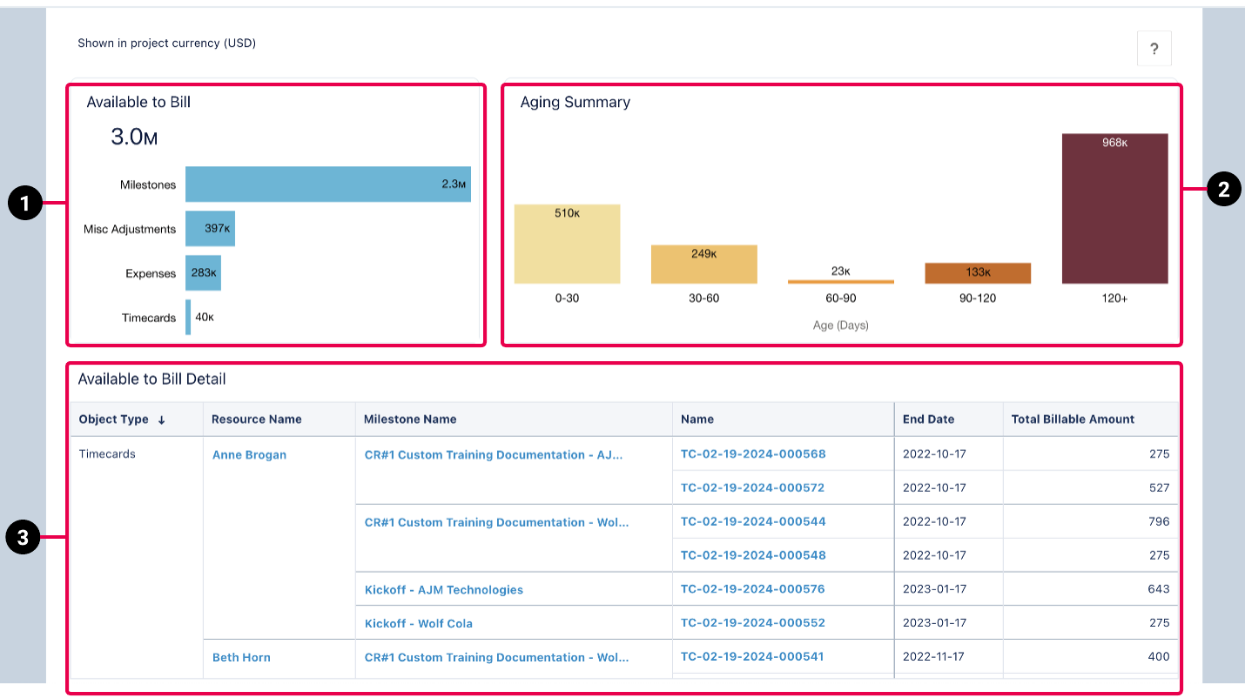Sort by Total Billable Amount column header
Screen dimensions: 1245x698
[x=1073, y=419]
